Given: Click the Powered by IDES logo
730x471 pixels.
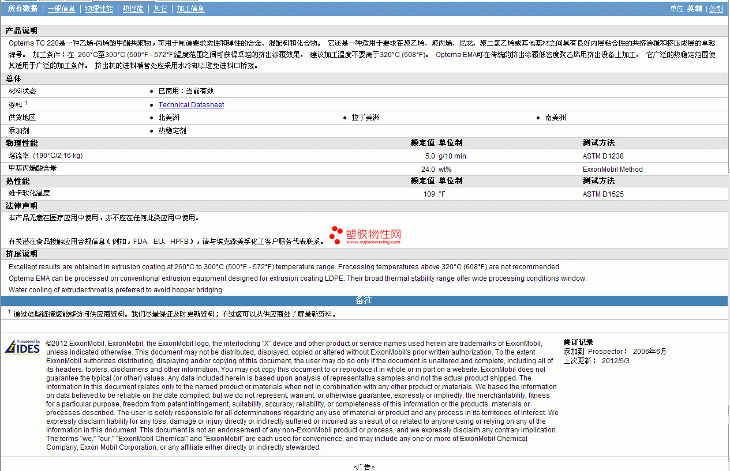Looking at the screenshot, I should 23,346.
